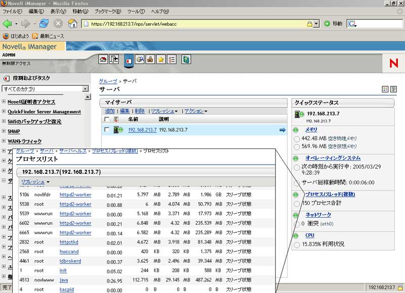Viewport: 405px width, 293px height.
Task: Open the アクション dropdown menu
Action: [x=196, y=111]
